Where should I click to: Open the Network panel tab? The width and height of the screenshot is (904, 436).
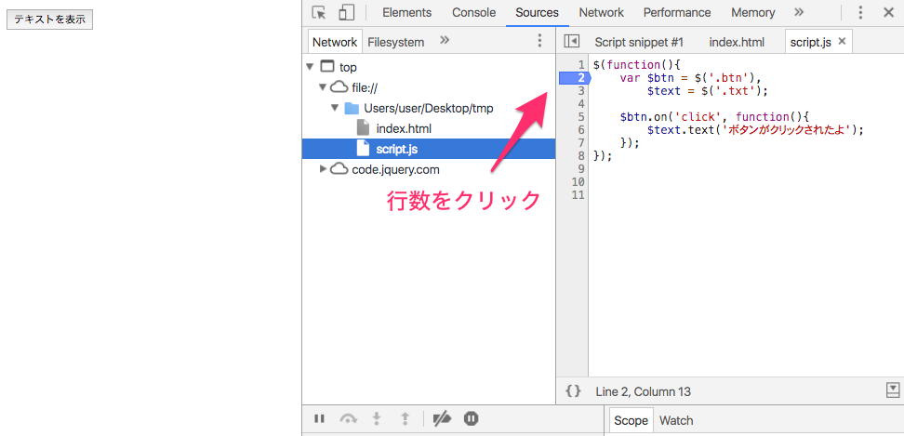602,13
